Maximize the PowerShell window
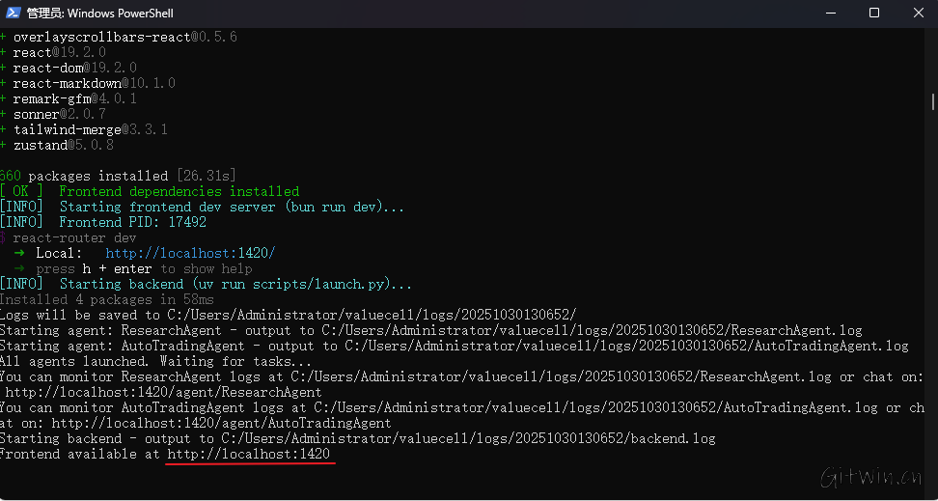938x501 pixels. click(874, 13)
